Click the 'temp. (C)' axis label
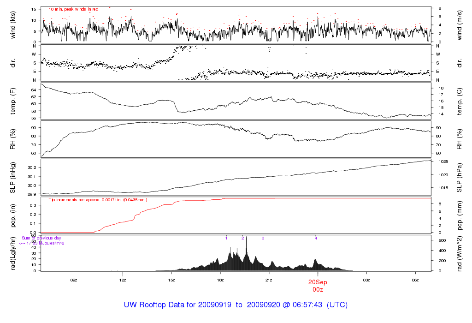Viewport: 472px width, 323px height. tap(460, 101)
